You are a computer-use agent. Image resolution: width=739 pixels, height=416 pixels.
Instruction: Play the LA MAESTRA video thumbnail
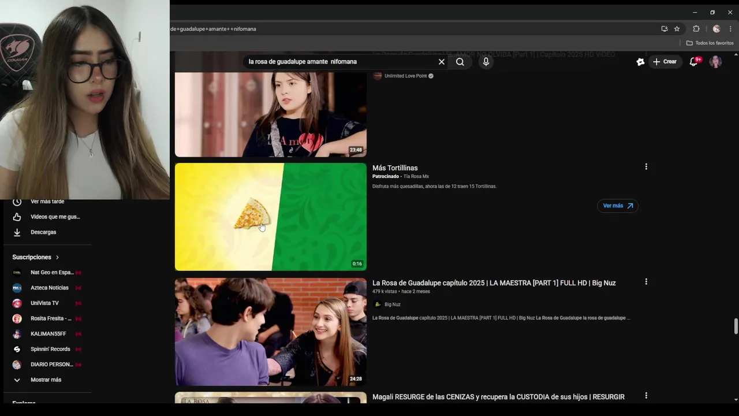pos(271,332)
